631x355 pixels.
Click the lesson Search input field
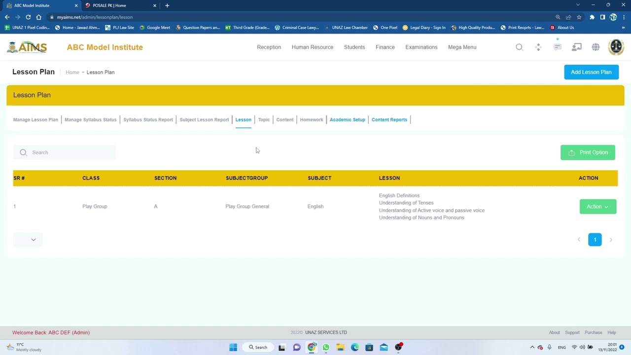pyautogui.click(x=65, y=152)
